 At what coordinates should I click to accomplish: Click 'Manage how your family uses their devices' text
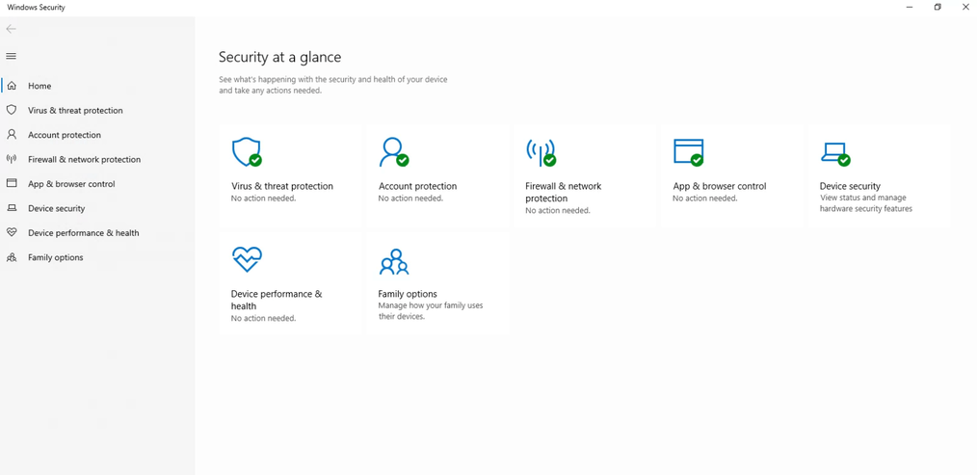click(x=431, y=311)
